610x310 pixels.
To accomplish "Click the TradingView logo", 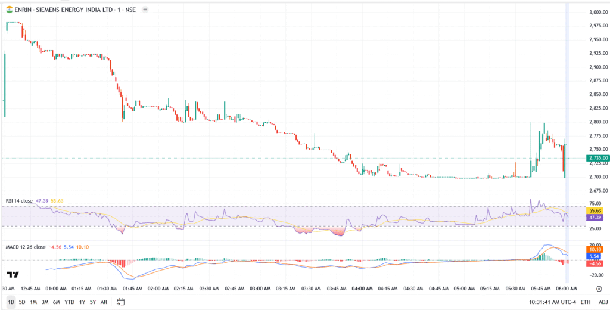I will pos(13,275).
